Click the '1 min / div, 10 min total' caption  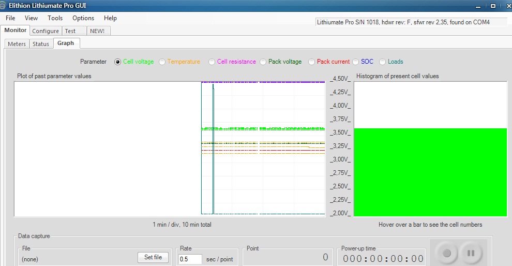182,225
